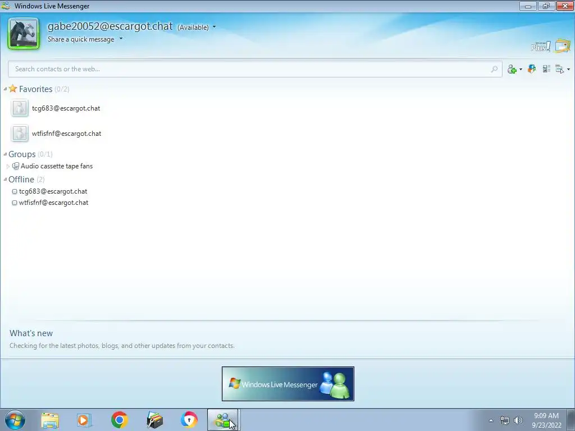Image resolution: width=575 pixels, height=431 pixels.
Task: Show hidden tray icons arrow
Action: pos(491,420)
